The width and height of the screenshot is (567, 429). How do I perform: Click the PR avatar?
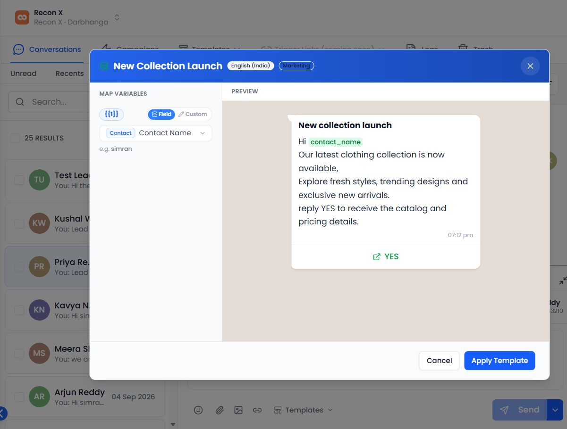[x=39, y=267]
